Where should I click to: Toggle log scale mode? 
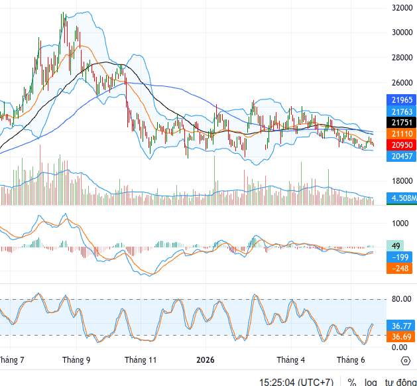coord(371,383)
